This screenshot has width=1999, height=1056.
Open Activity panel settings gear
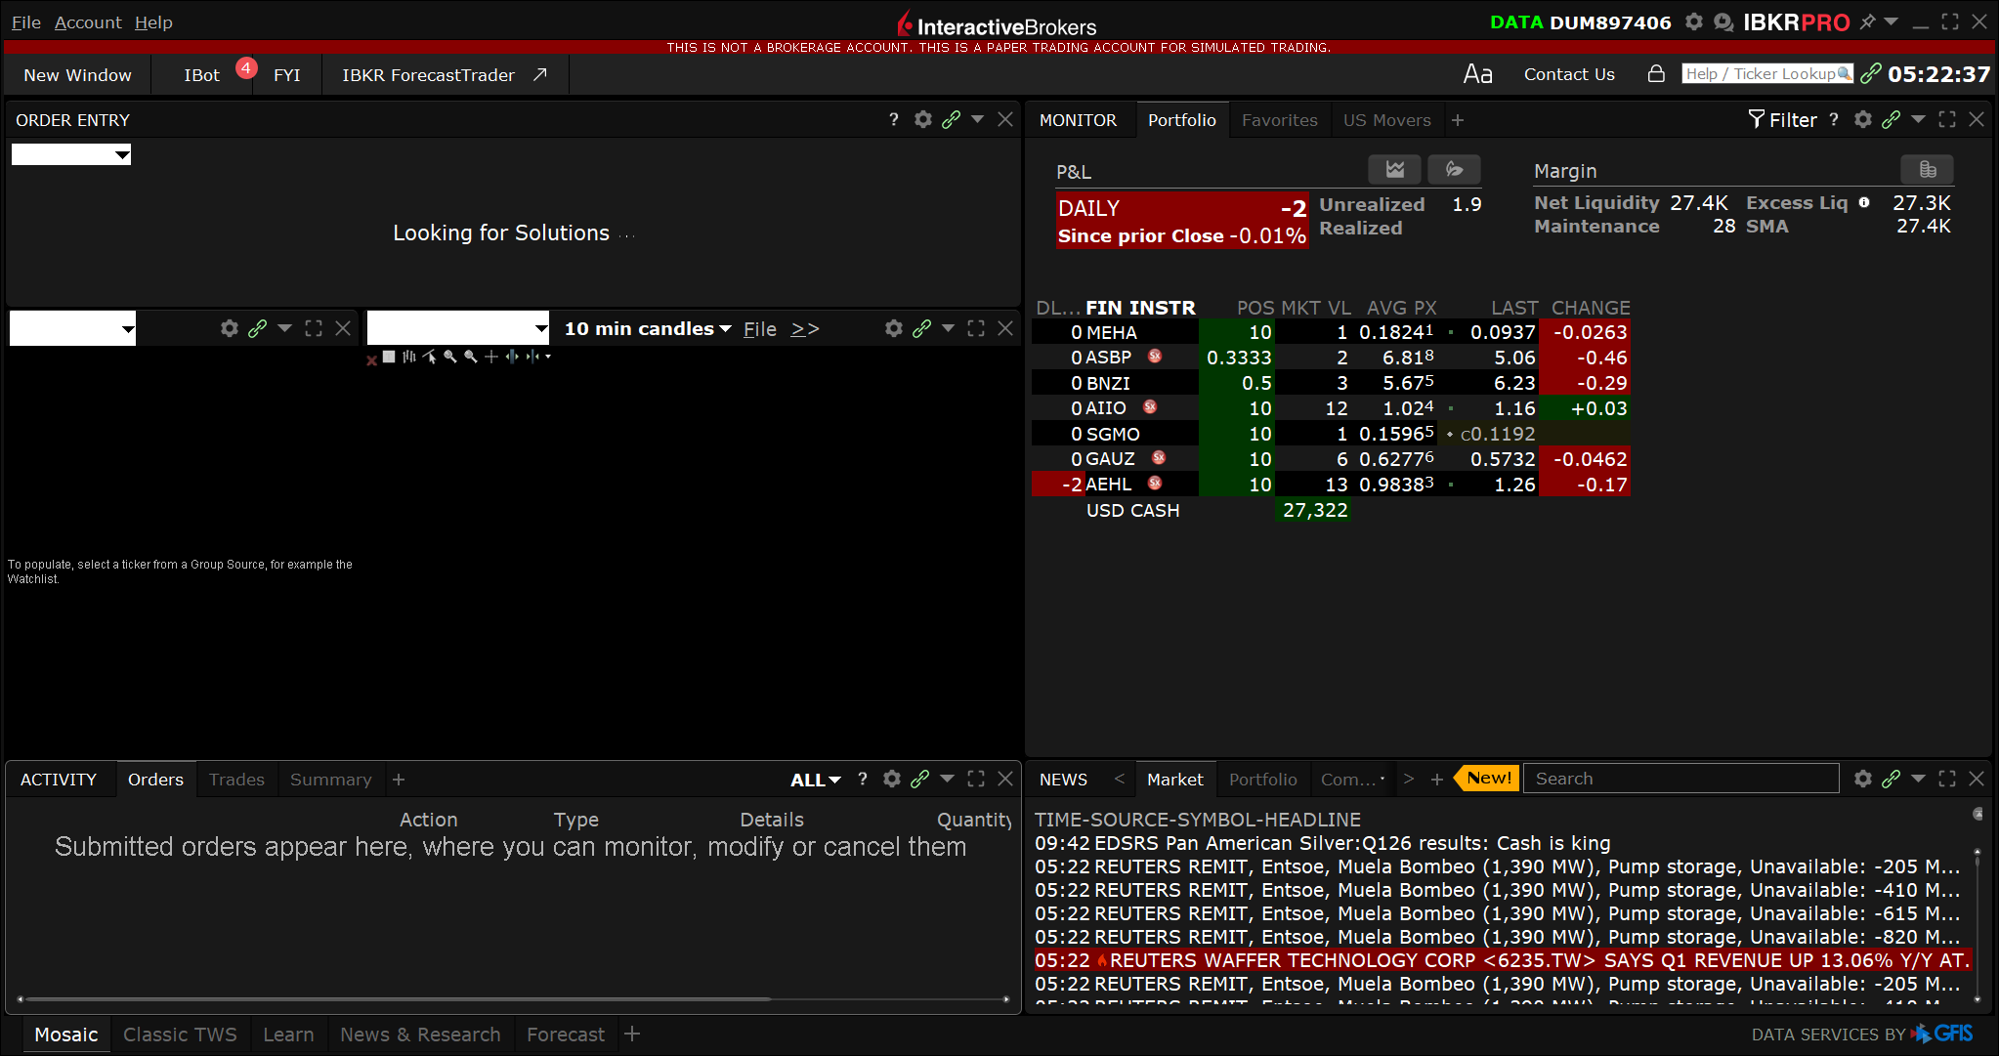891,779
